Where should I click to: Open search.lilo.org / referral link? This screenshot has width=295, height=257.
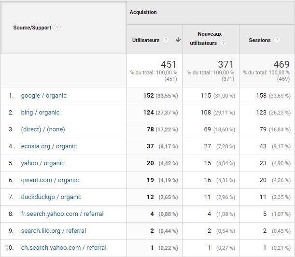coord(54,231)
